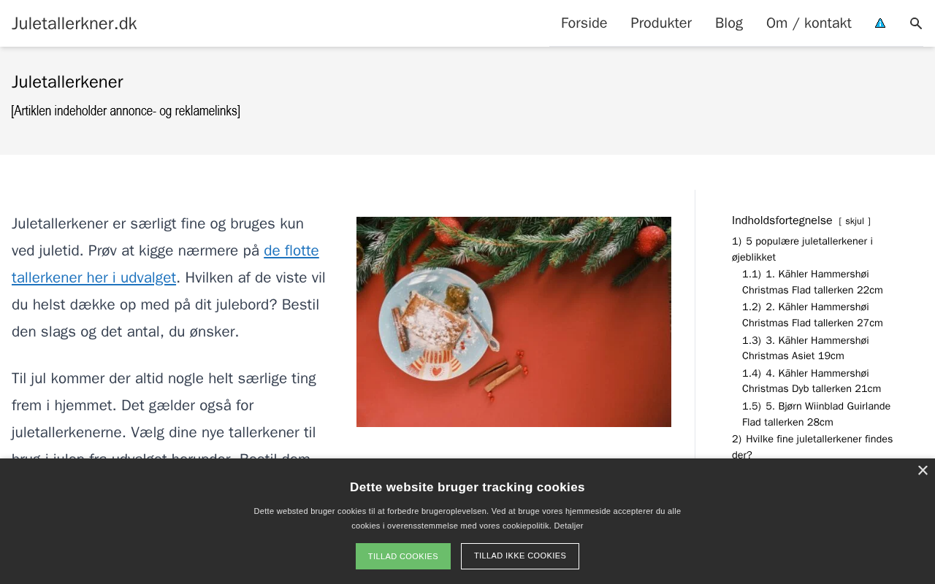The image size is (935, 584).
Task: Jump to Bjørn Wiinblad Guirlande Flad tallerken entry
Action: 817,414
